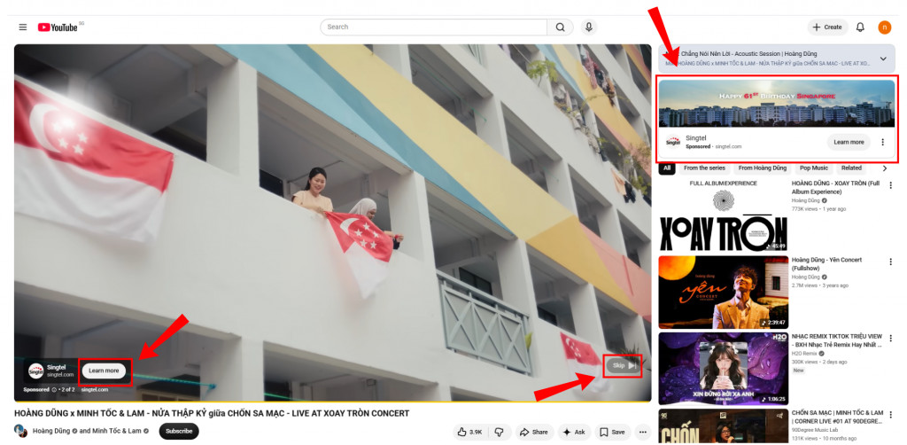Viewport: 907px width, 445px height.
Task: Open options for Nhạc Remix TikTok video
Action: click(x=890, y=339)
